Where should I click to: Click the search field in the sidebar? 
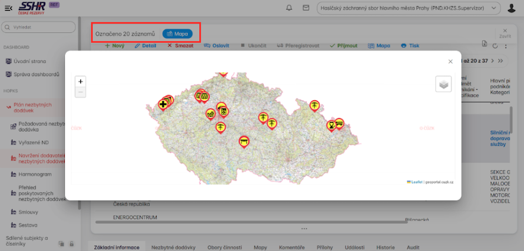click(40, 27)
